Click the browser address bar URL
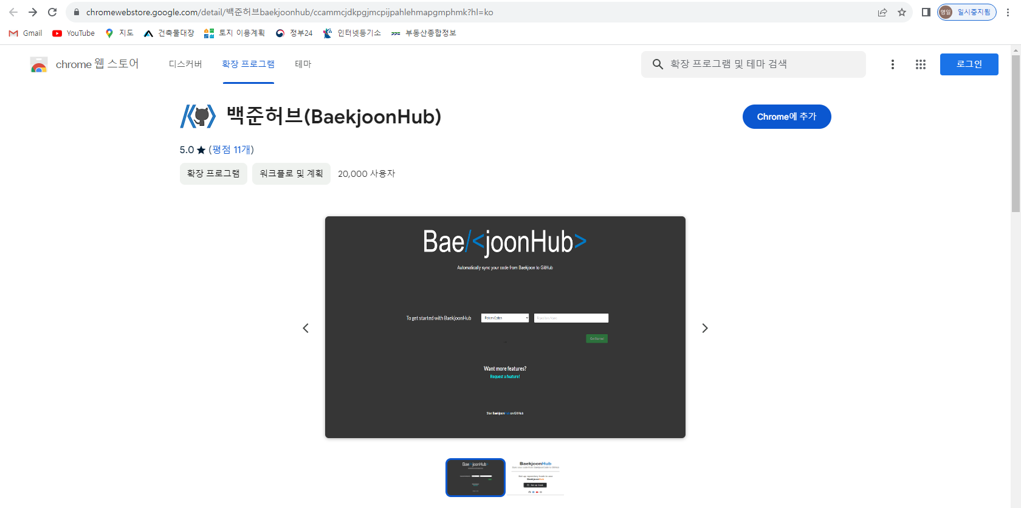Image resolution: width=1021 pixels, height=508 pixels. (289, 12)
